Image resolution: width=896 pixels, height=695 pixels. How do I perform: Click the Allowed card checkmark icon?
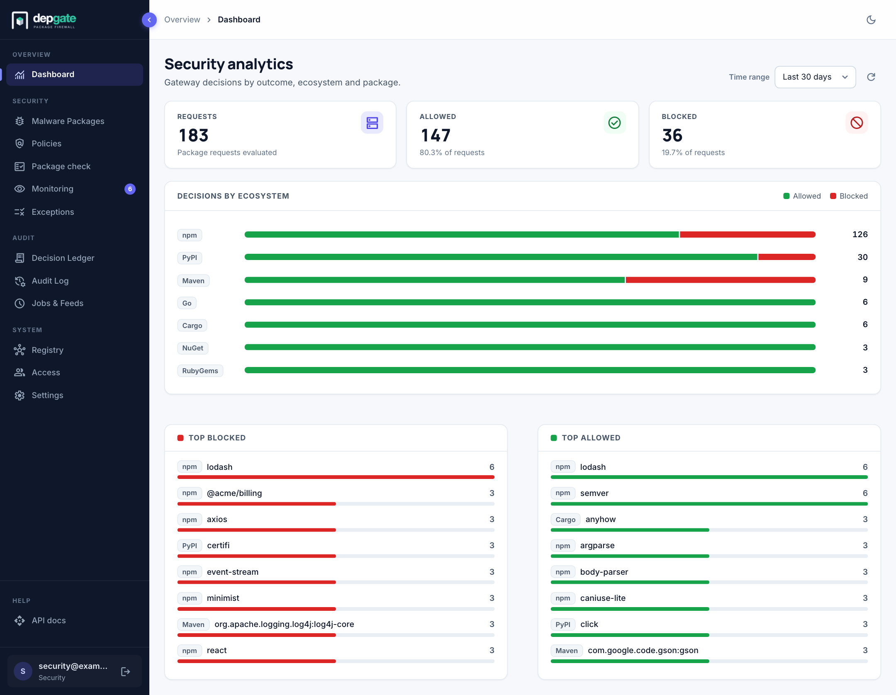point(614,123)
